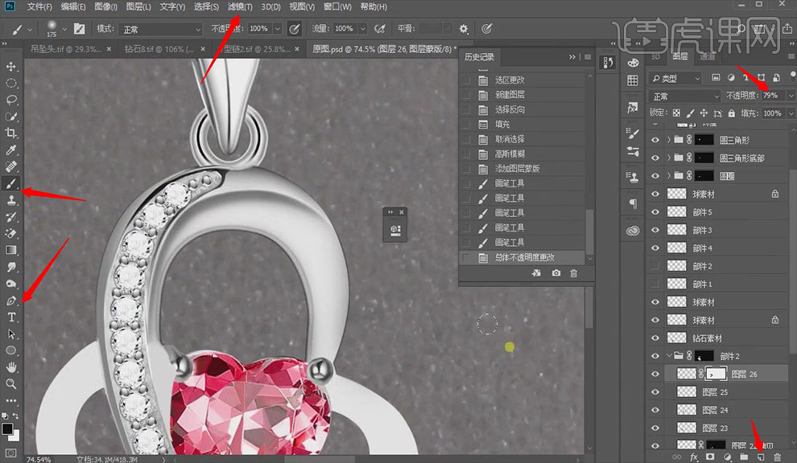Open the 滤镜(T) menu
797x463 pixels.
(x=239, y=7)
